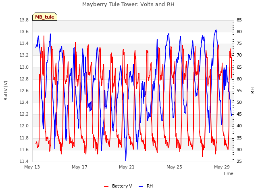Click the 12.6 left axis value
This screenshot has width=258, height=194.
click(24, 91)
